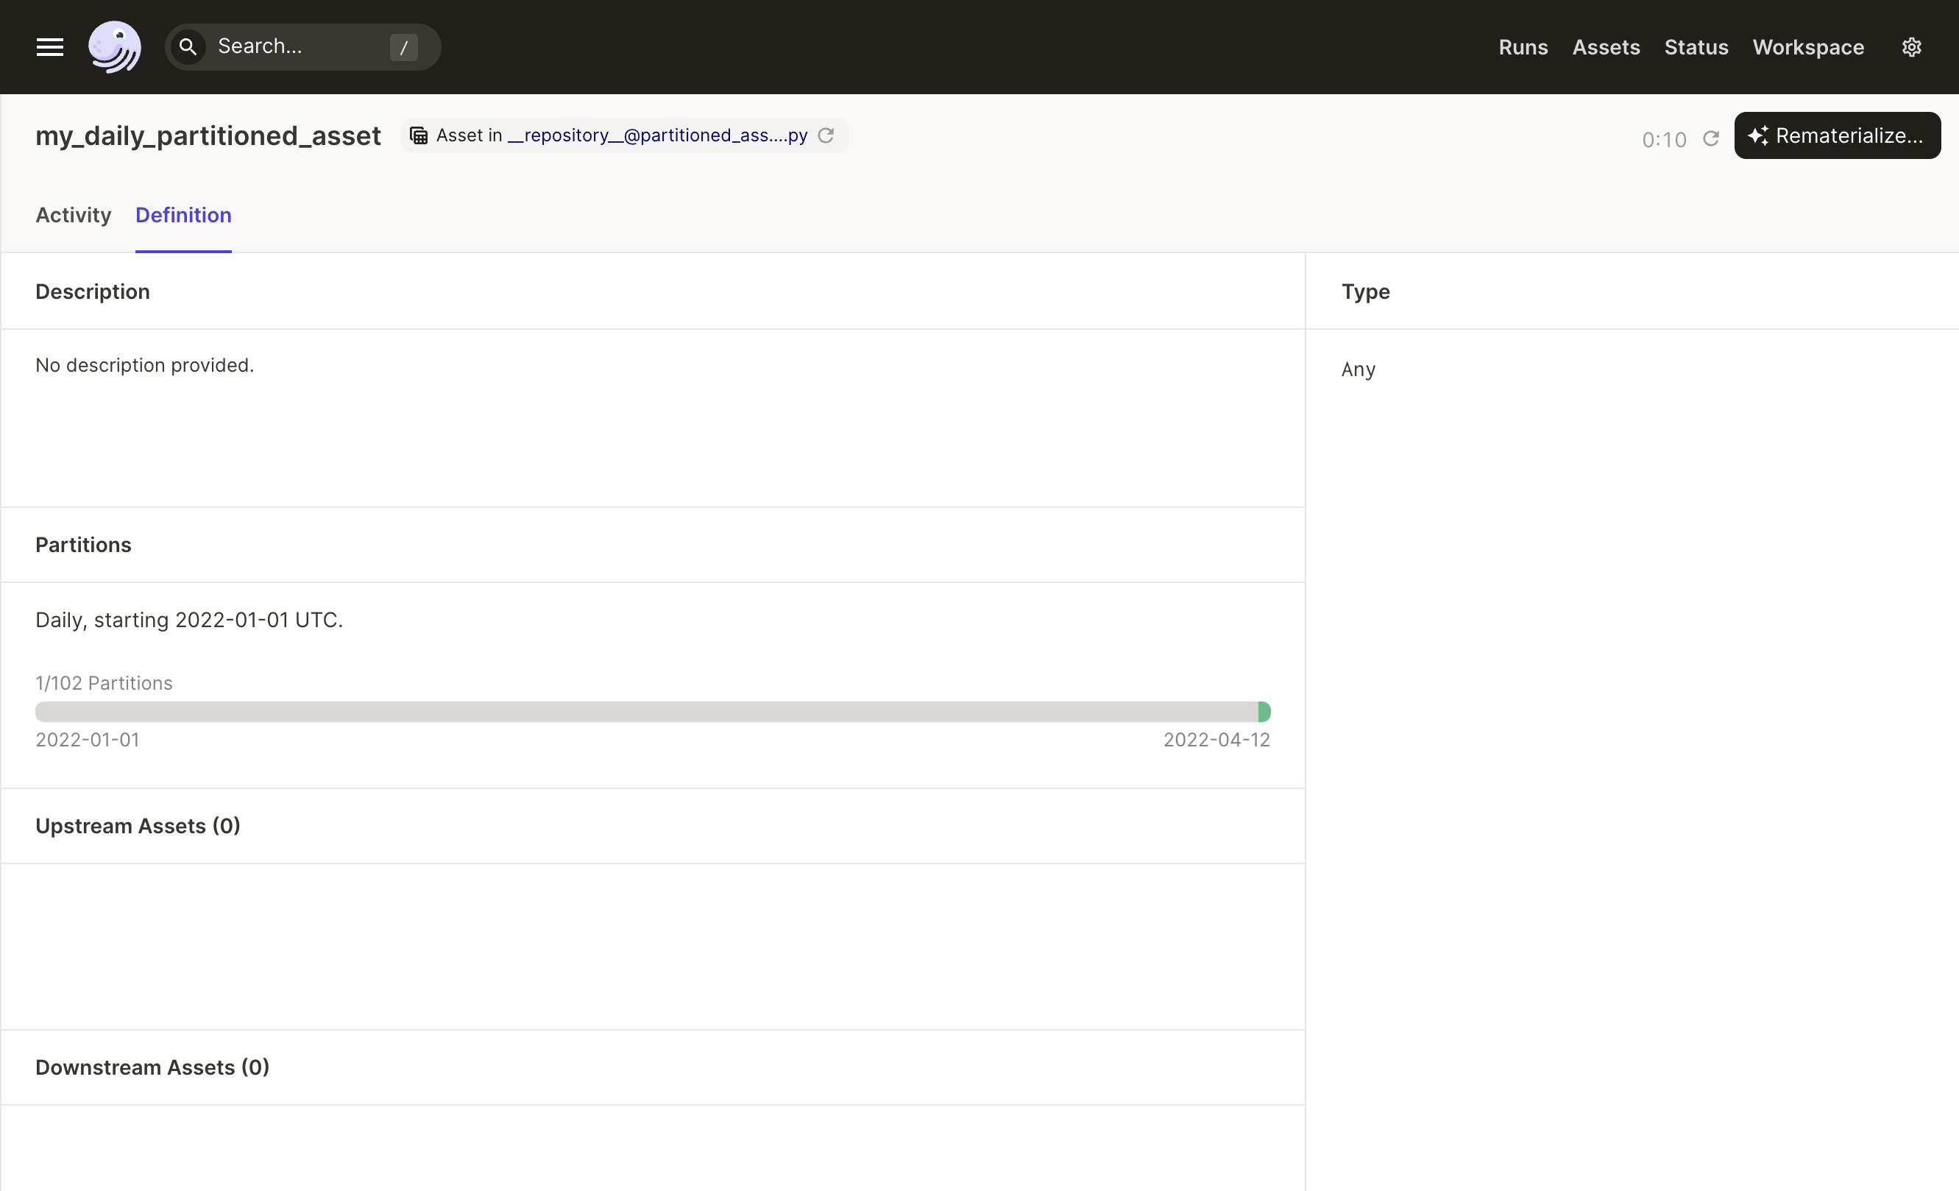The height and width of the screenshot is (1191, 1959).
Task: Open the user settings gear
Action: click(1912, 46)
